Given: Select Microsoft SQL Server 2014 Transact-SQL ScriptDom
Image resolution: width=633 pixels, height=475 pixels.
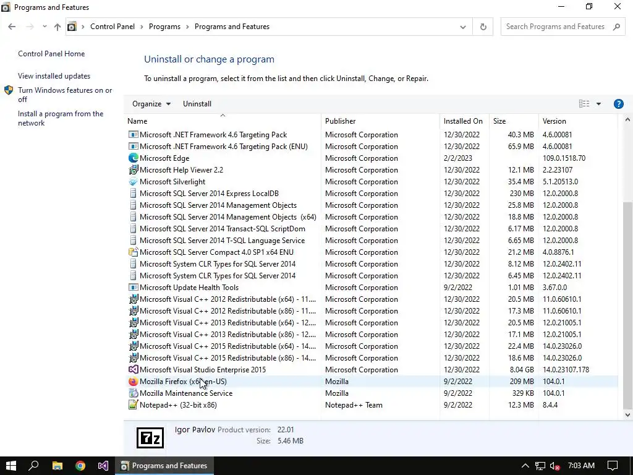Looking at the screenshot, I should point(223,229).
